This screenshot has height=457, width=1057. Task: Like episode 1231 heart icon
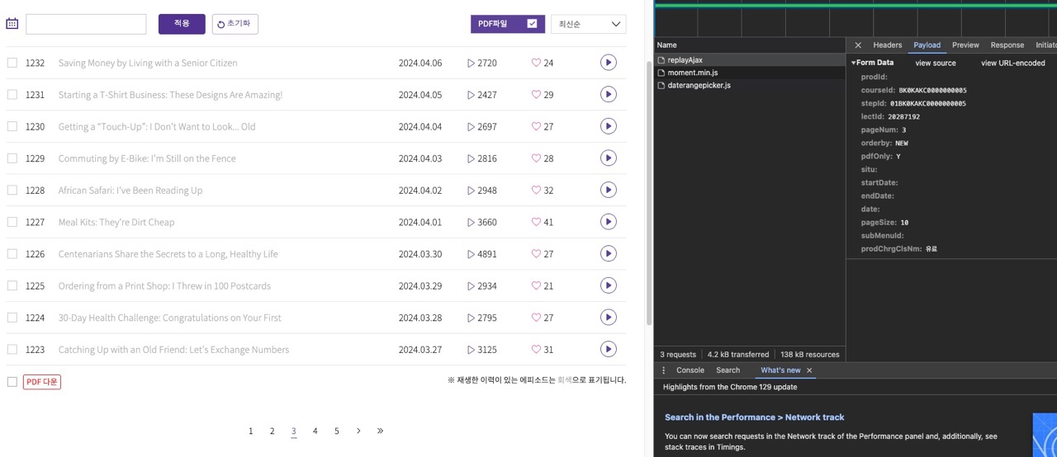click(536, 95)
